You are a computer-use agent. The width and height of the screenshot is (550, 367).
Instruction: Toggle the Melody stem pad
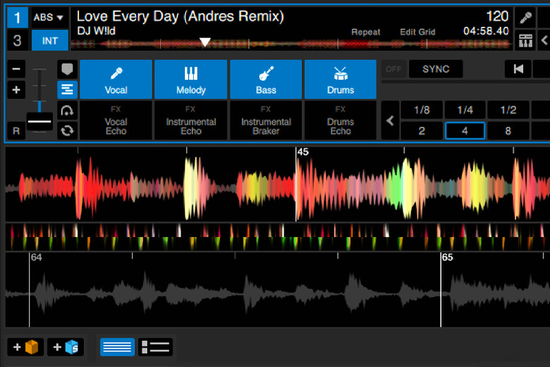tap(190, 79)
